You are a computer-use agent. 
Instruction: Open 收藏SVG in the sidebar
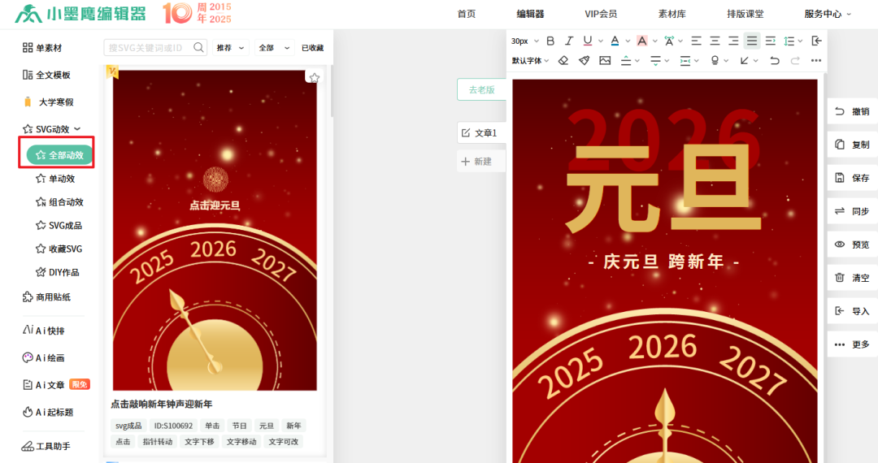(x=59, y=249)
